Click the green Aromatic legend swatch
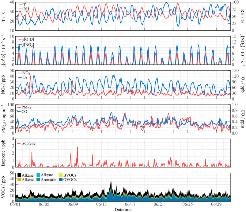The image size is (246, 212). (38, 179)
